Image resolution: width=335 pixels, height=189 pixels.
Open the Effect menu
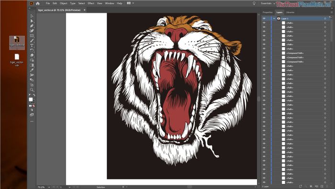tap(91, 3)
